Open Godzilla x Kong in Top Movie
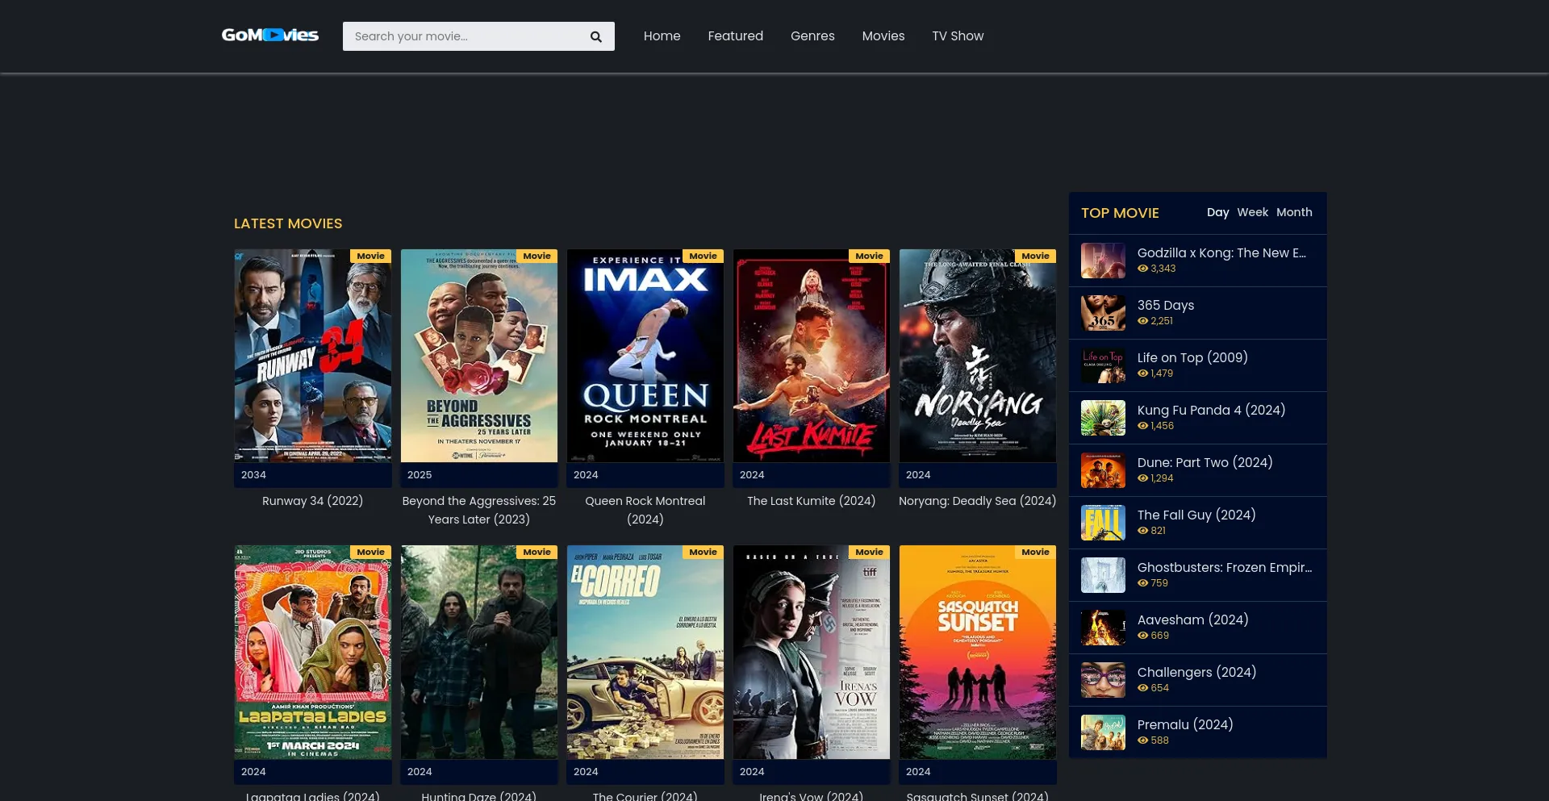 point(1221,252)
